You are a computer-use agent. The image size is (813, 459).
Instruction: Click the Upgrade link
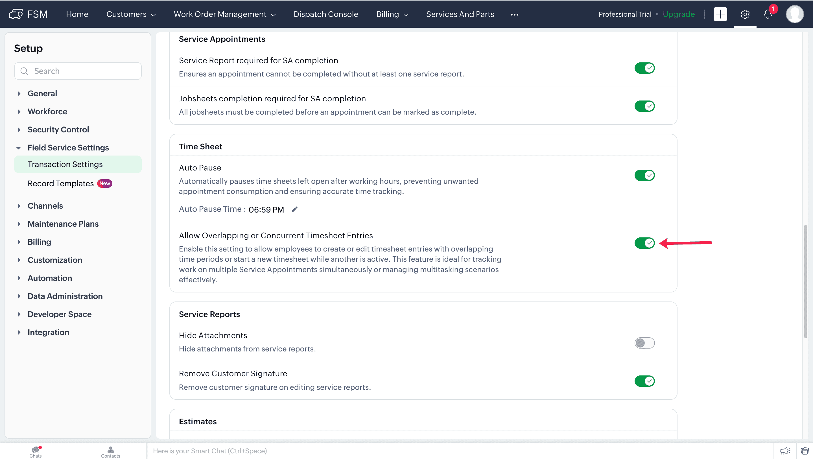point(679,14)
